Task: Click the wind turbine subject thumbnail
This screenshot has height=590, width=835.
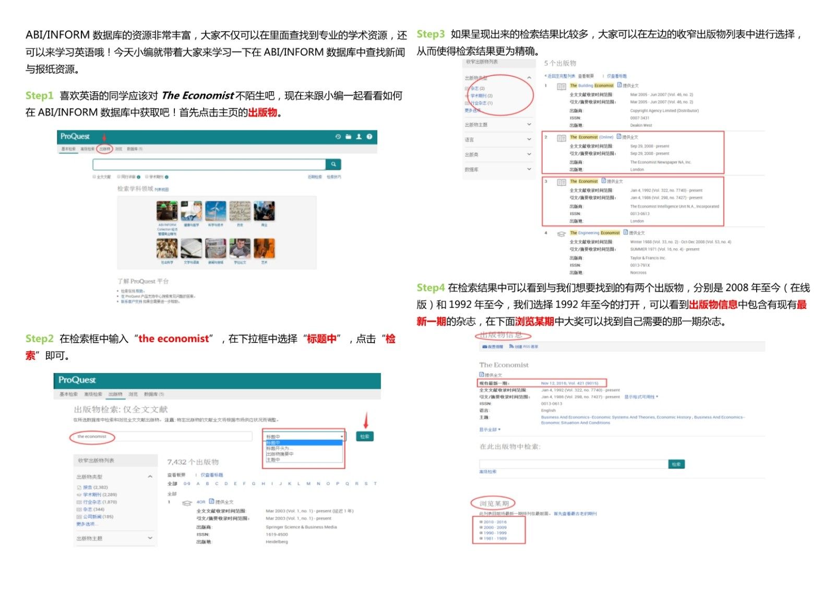Action: click(x=216, y=211)
